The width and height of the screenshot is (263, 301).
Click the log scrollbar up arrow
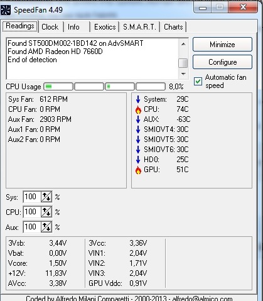click(183, 44)
